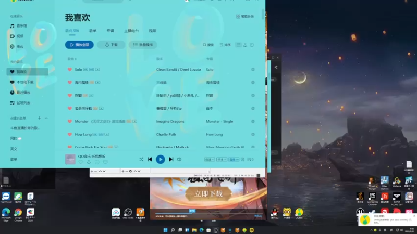Click share icon in the window behind QQ Music
Image resolution: width=417 pixels, height=234 pixels.
pos(276,67)
